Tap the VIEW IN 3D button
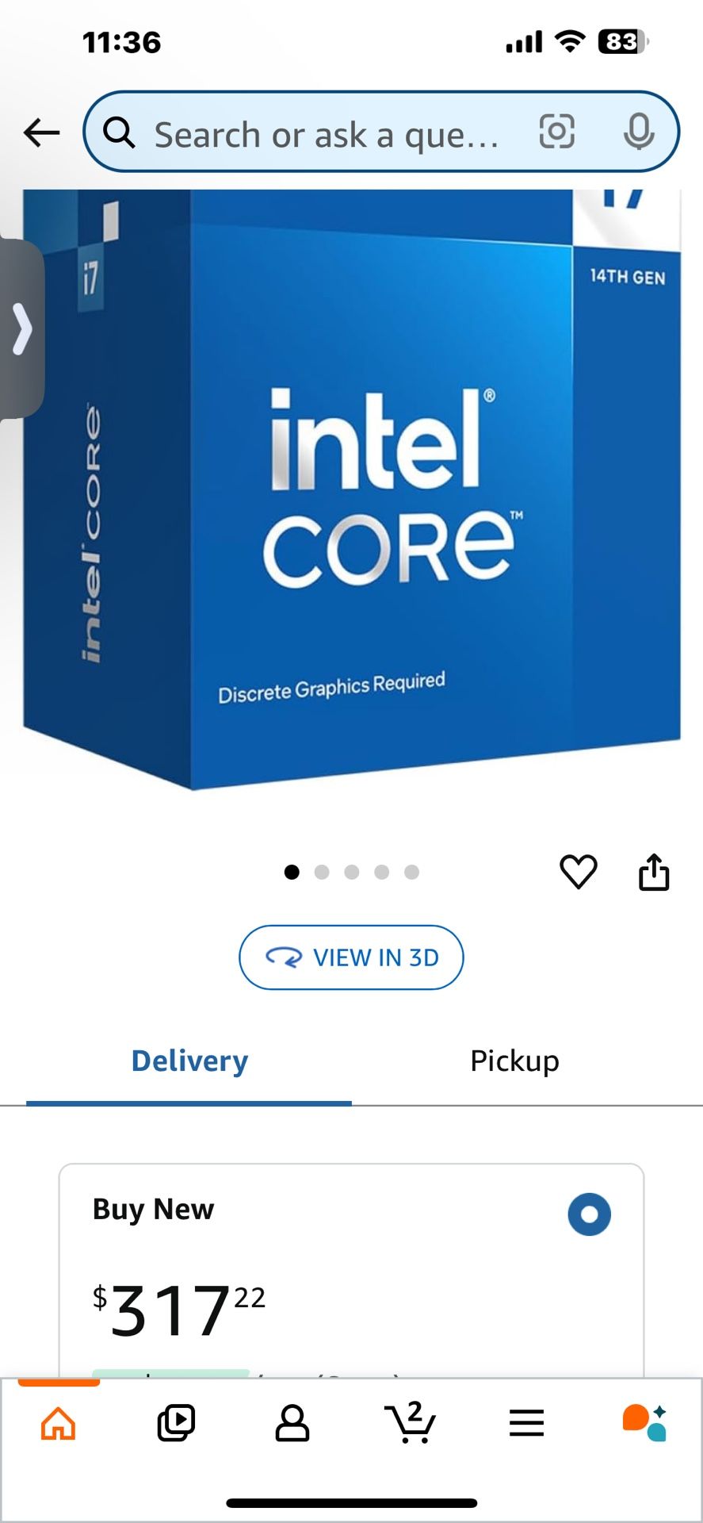 [x=351, y=957]
